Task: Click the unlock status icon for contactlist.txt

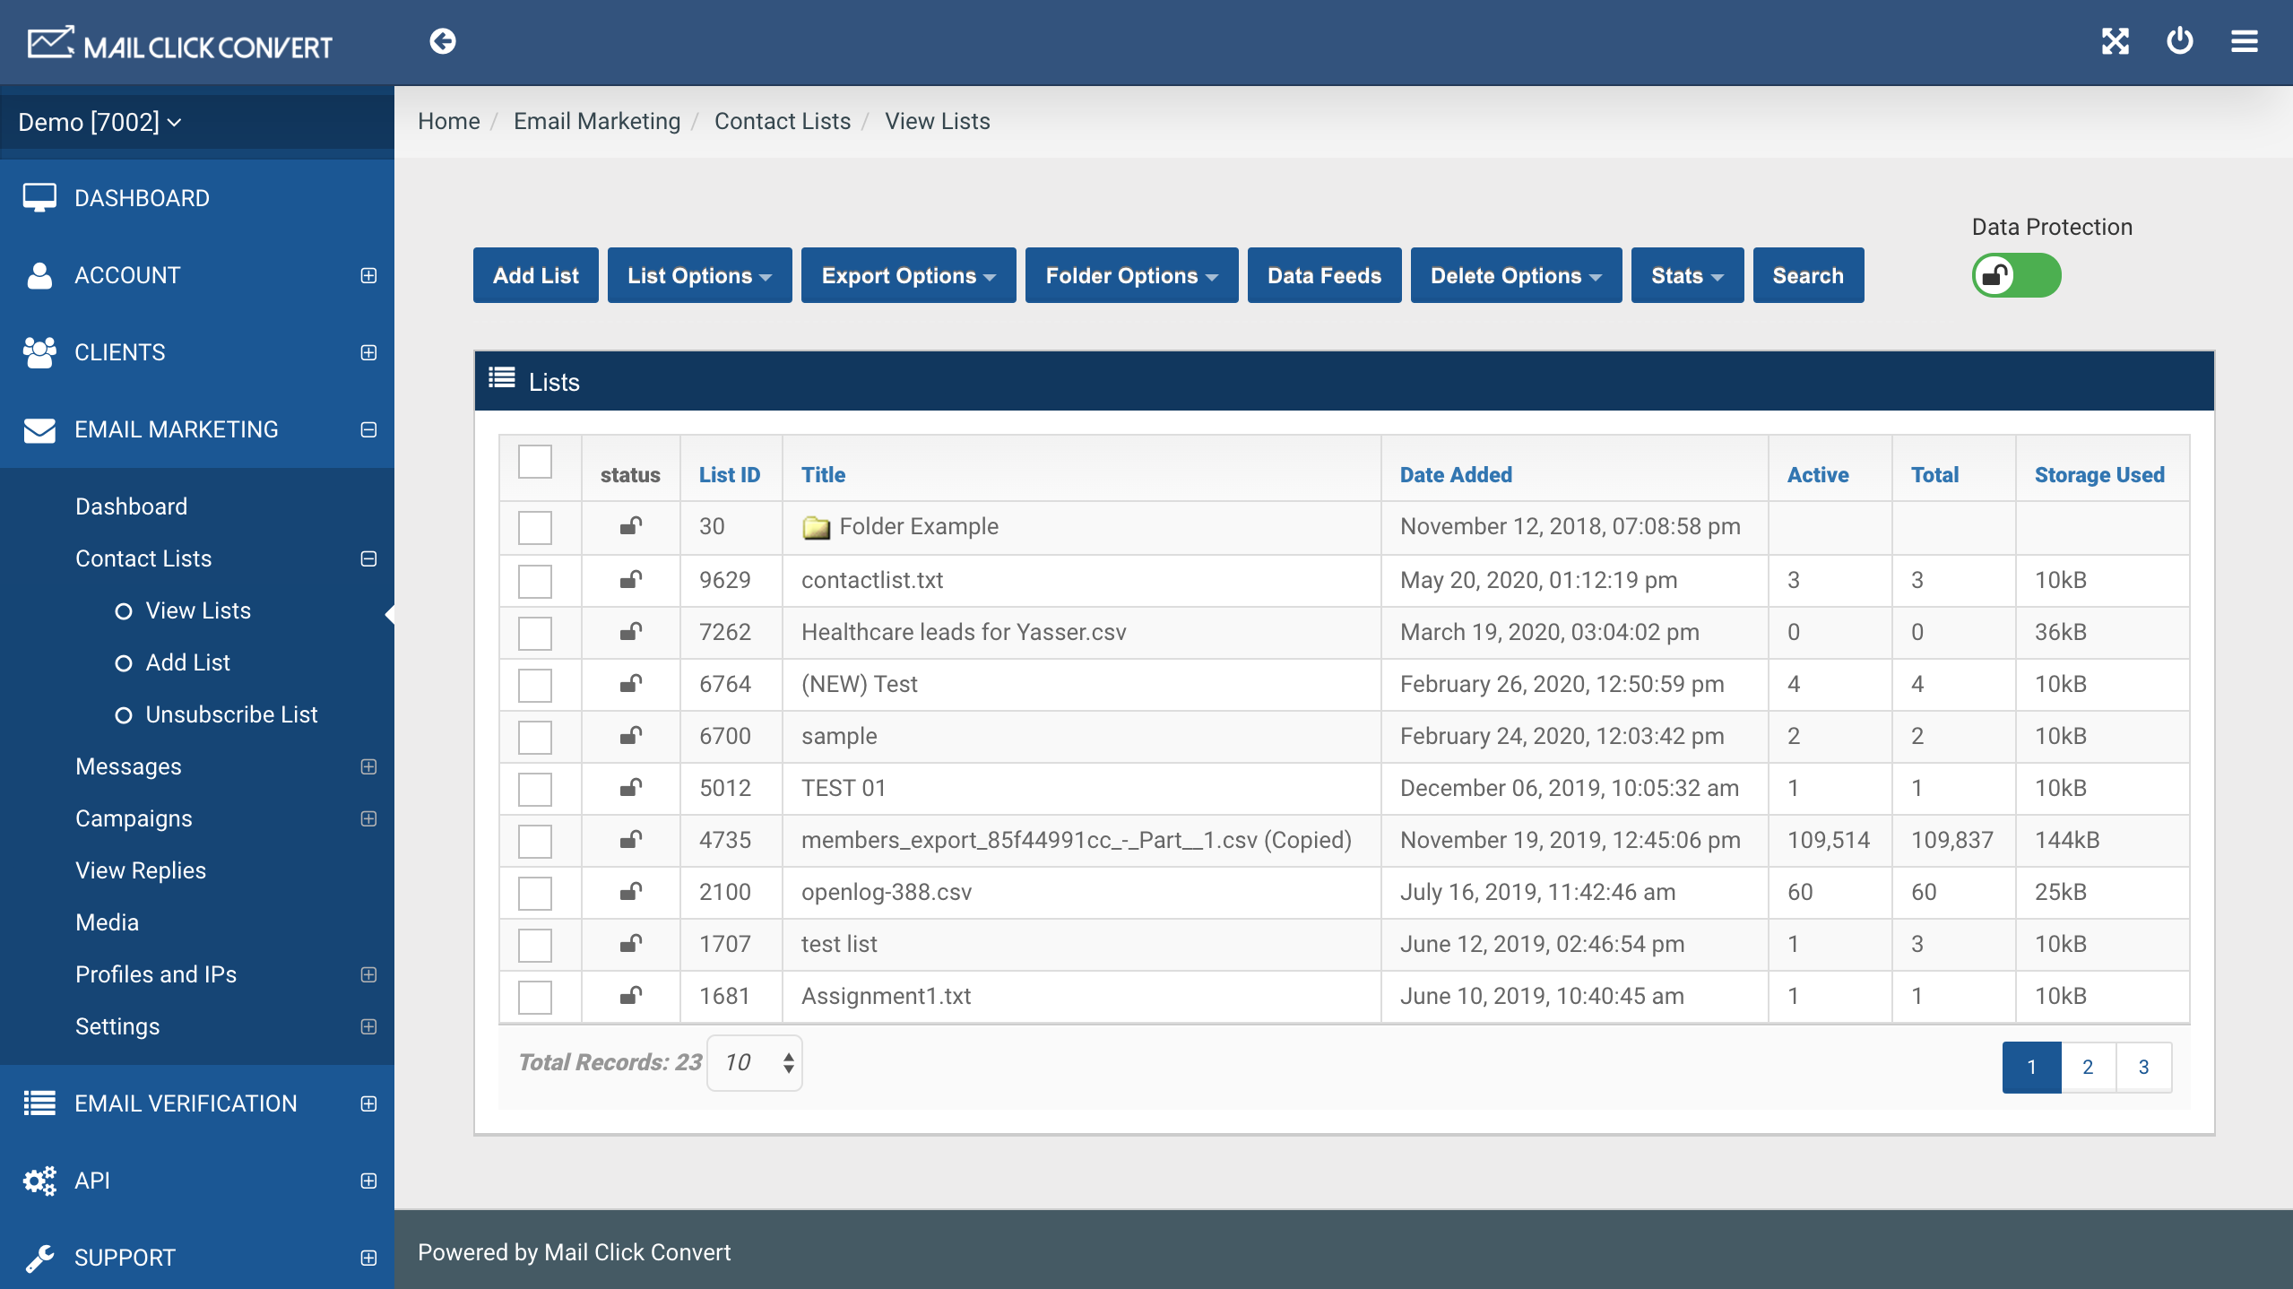Action: click(x=631, y=580)
